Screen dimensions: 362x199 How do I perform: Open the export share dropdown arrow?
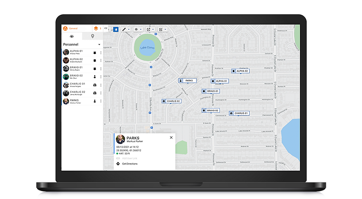click(x=153, y=30)
